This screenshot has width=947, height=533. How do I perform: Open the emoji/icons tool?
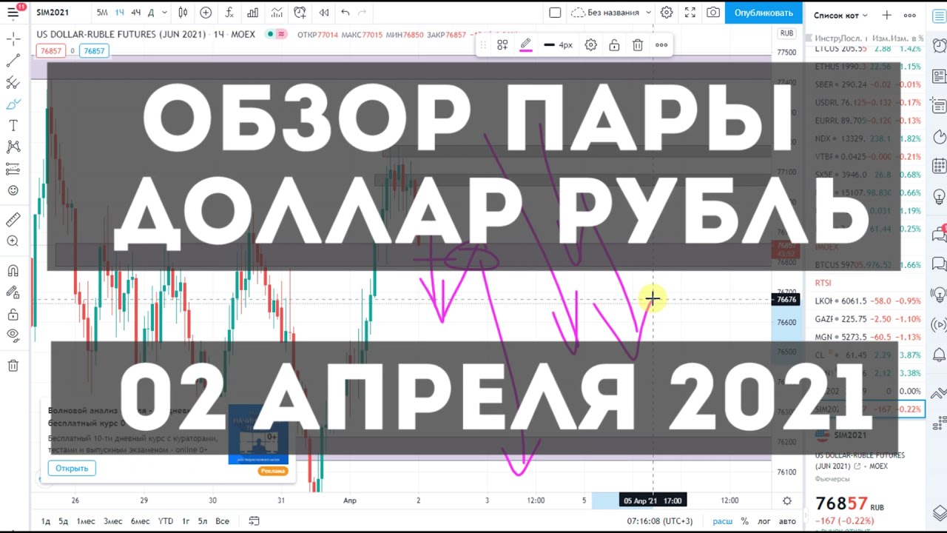coord(13,190)
